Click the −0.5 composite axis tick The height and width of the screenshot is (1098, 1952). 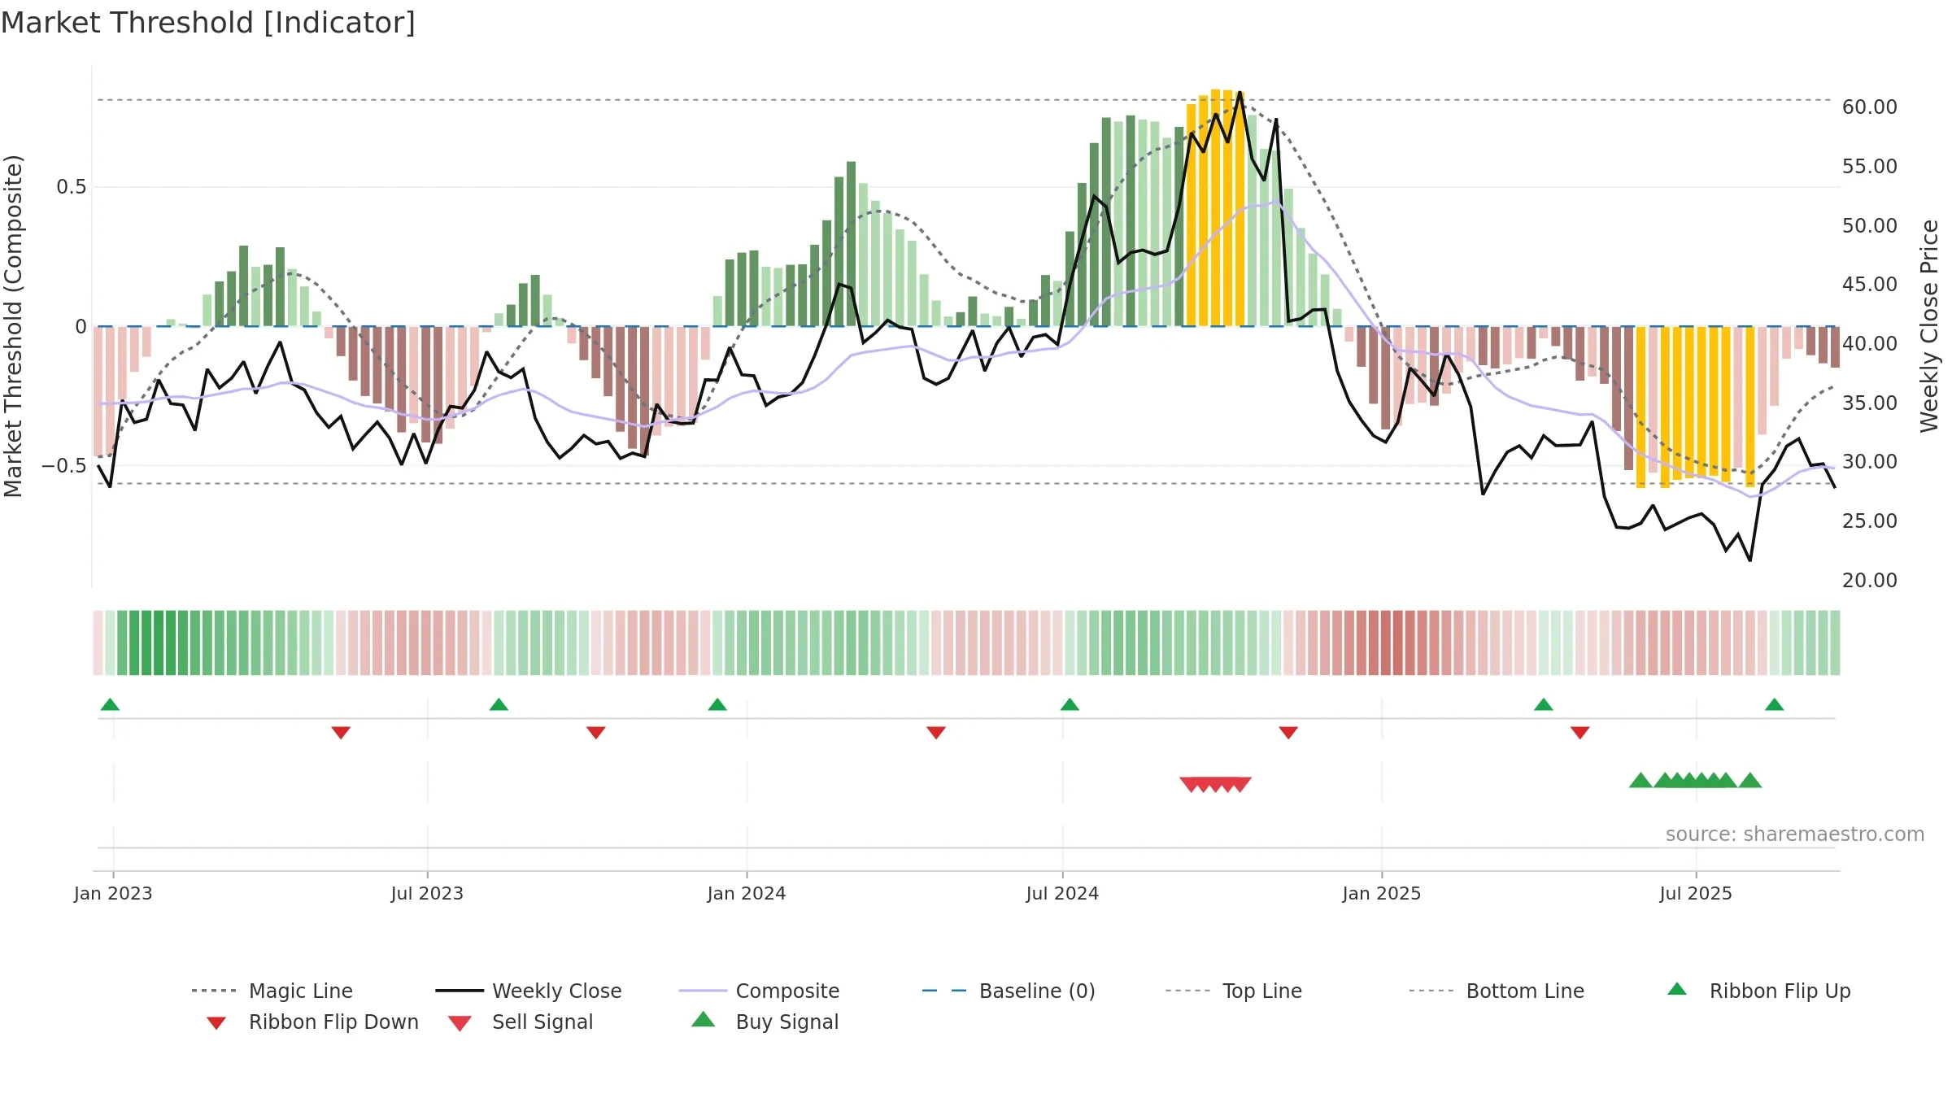point(63,466)
